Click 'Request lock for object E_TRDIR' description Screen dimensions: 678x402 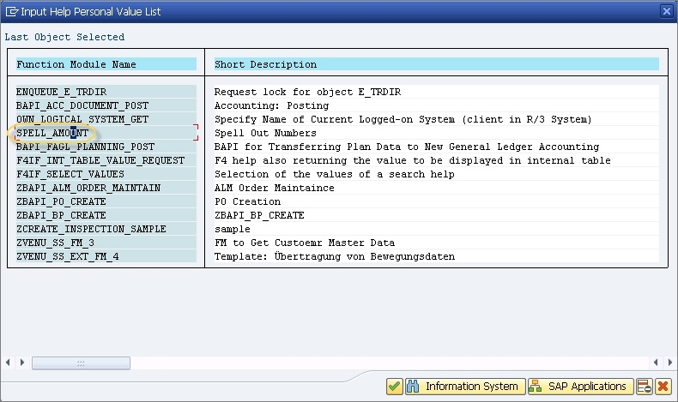307,92
